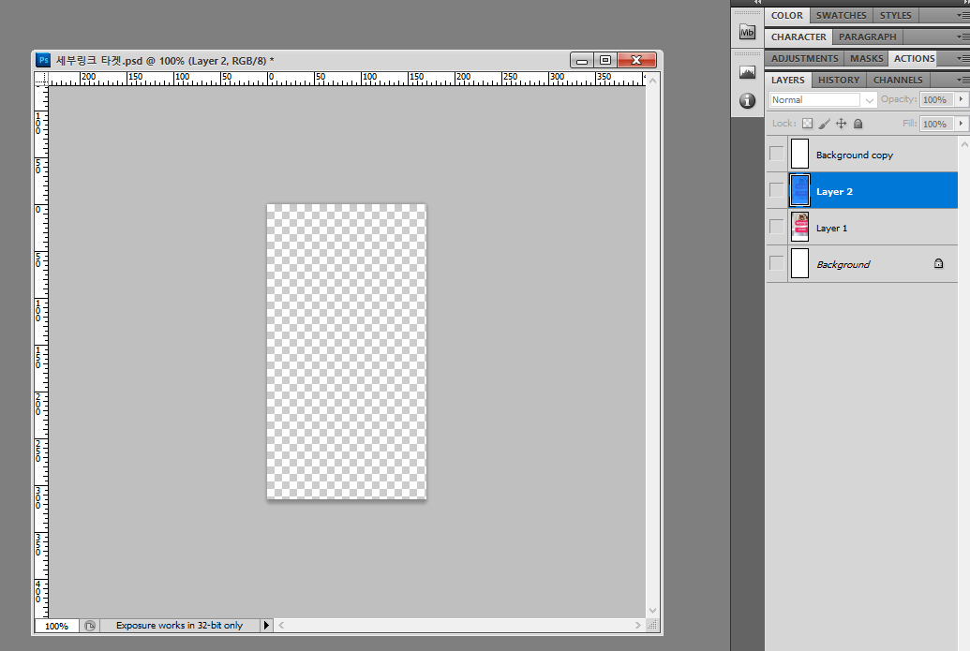
Task: Click Background copy layer thumbnail
Action: [x=799, y=154]
